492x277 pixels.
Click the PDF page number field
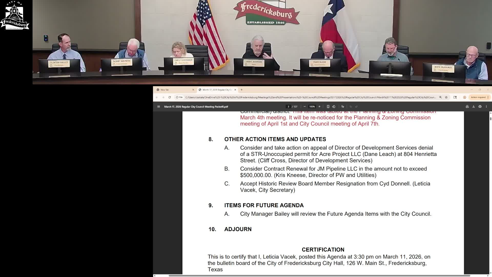[x=288, y=107]
